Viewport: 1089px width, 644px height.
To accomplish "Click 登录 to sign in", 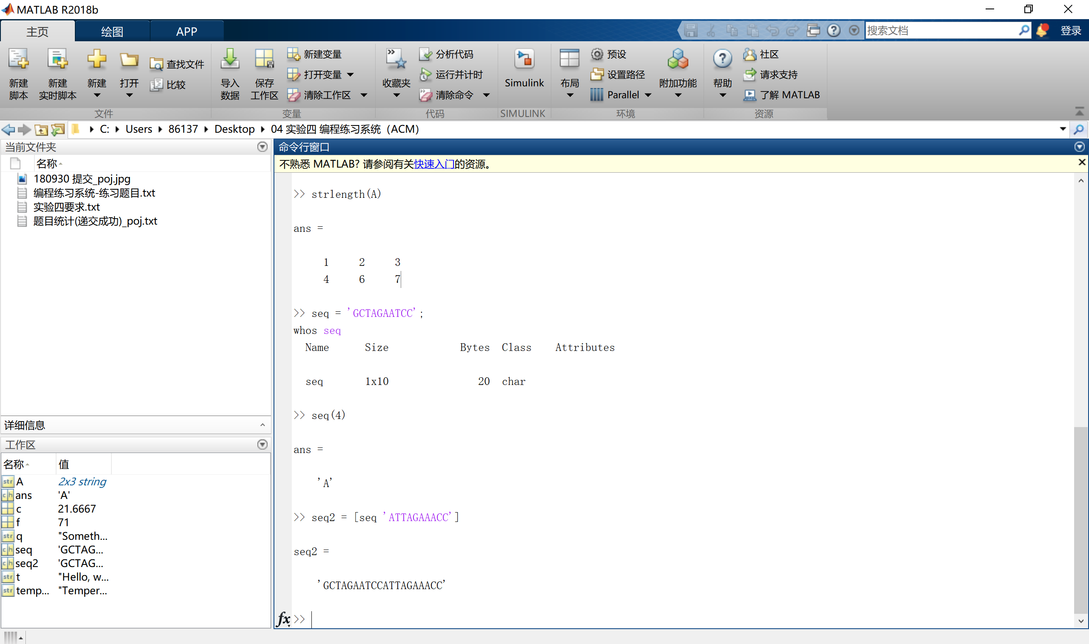I will point(1071,30).
